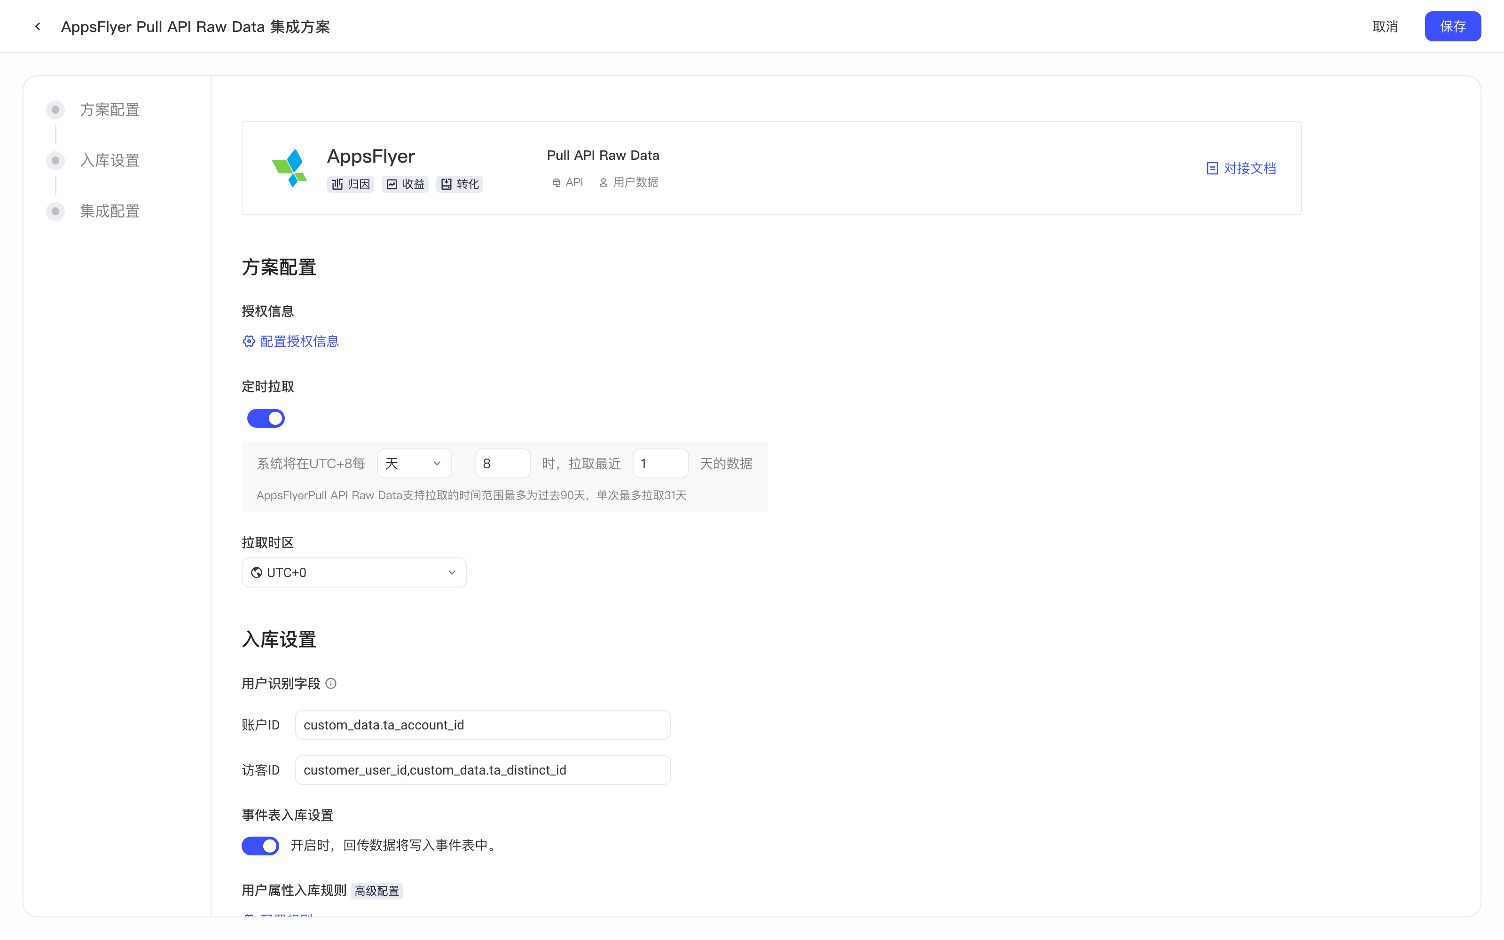This screenshot has width=1504, height=940.
Task: Click the 高级配置 tag
Action: pos(376,891)
